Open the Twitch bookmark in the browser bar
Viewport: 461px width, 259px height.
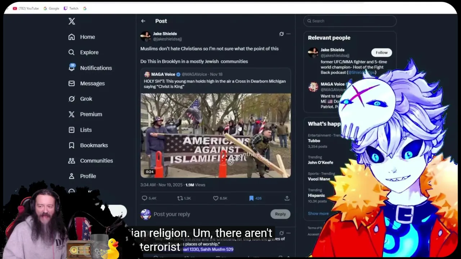pos(71,8)
